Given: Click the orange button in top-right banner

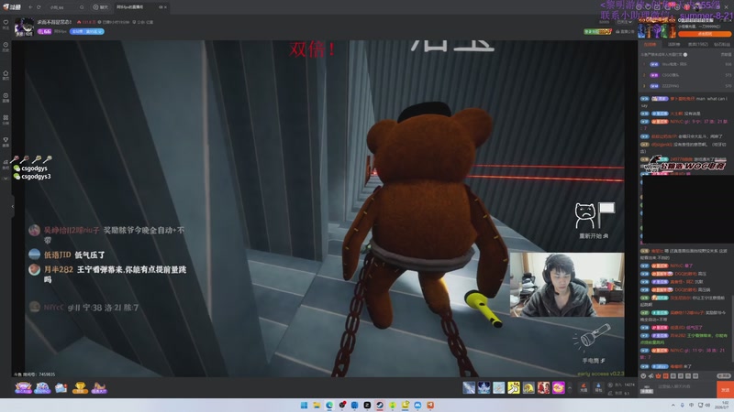Looking at the screenshot, I should pos(705,34).
